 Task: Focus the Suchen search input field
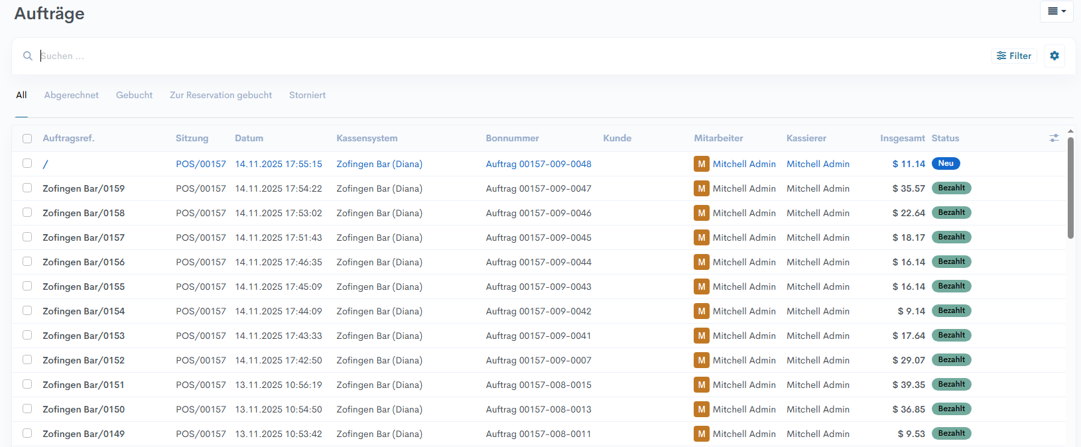pyautogui.click(x=464, y=56)
